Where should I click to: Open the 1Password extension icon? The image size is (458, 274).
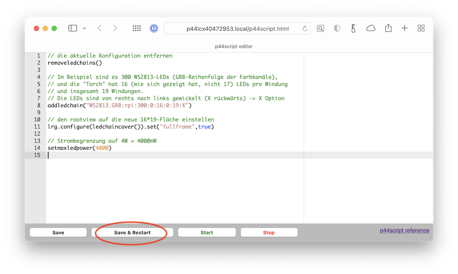pyautogui.click(x=153, y=28)
